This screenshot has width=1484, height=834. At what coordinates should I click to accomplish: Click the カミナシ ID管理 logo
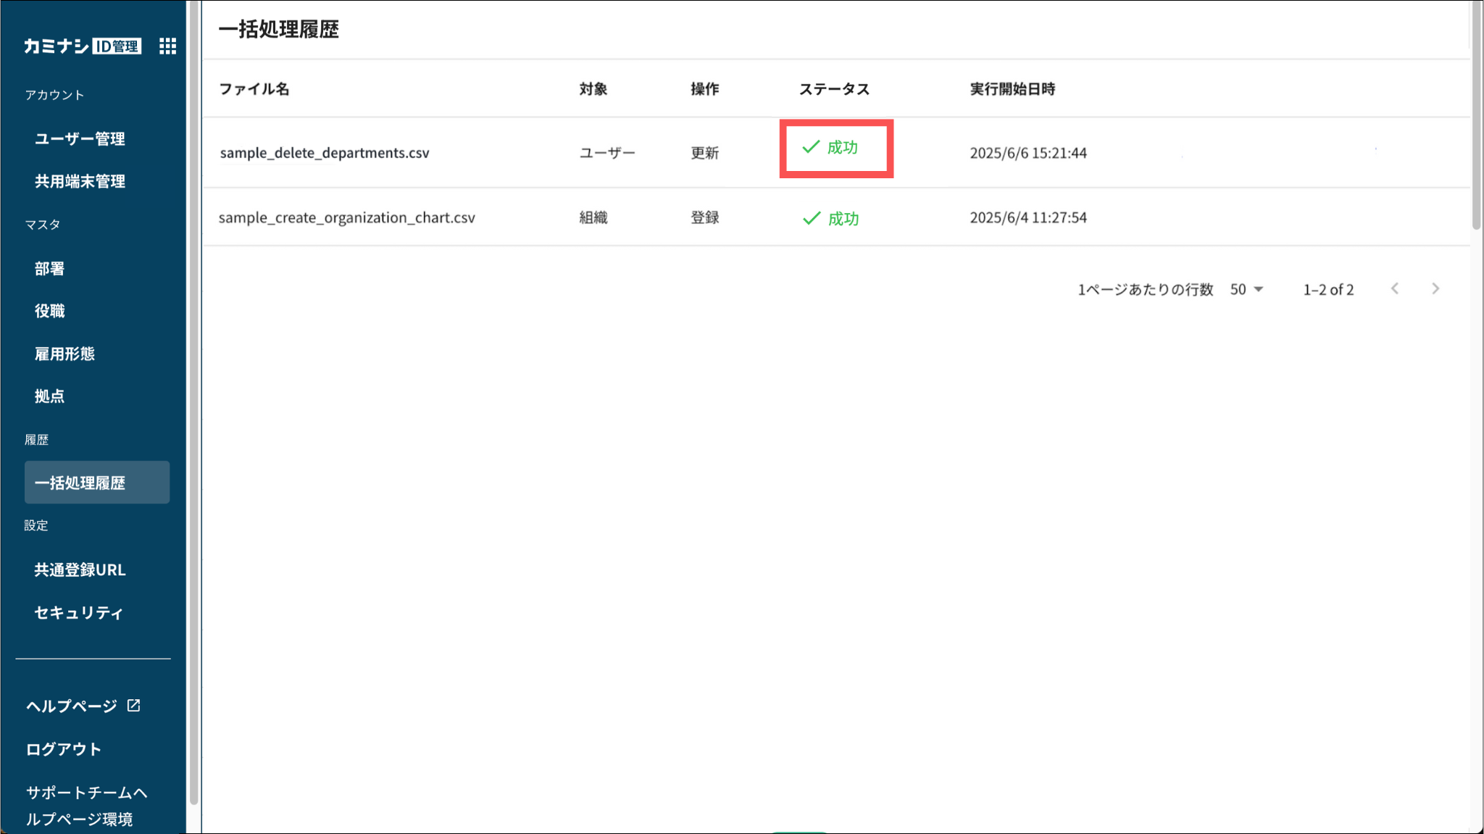coord(82,46)
